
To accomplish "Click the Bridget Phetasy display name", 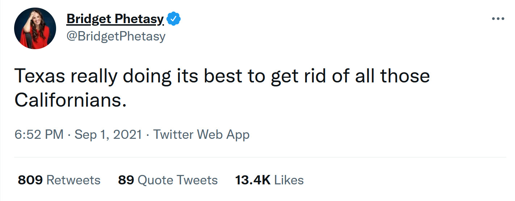I will point(115,19).
